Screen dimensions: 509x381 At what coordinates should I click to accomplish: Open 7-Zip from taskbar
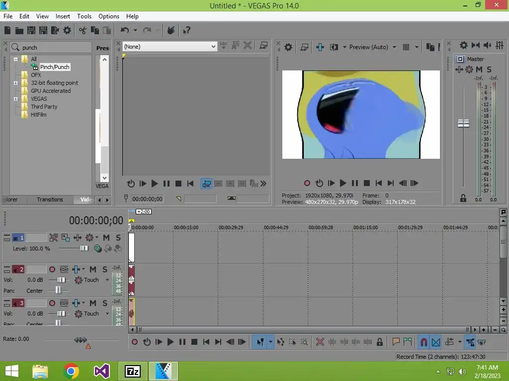tap(132, 371)
